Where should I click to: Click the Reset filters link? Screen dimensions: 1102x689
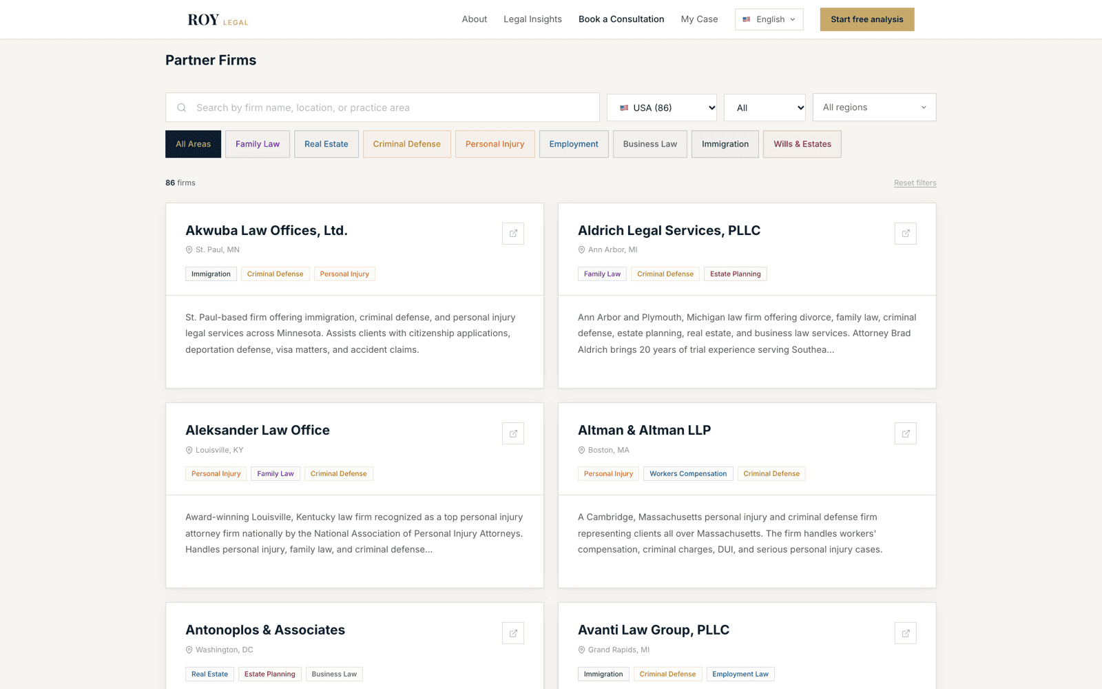pyautogui.click(x=915, y=183)
